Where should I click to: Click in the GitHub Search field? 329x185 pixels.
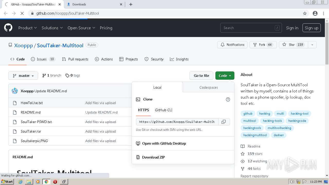coord(251,28)
